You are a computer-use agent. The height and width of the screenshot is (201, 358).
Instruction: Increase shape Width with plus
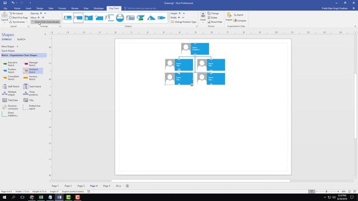pos(179,17)
